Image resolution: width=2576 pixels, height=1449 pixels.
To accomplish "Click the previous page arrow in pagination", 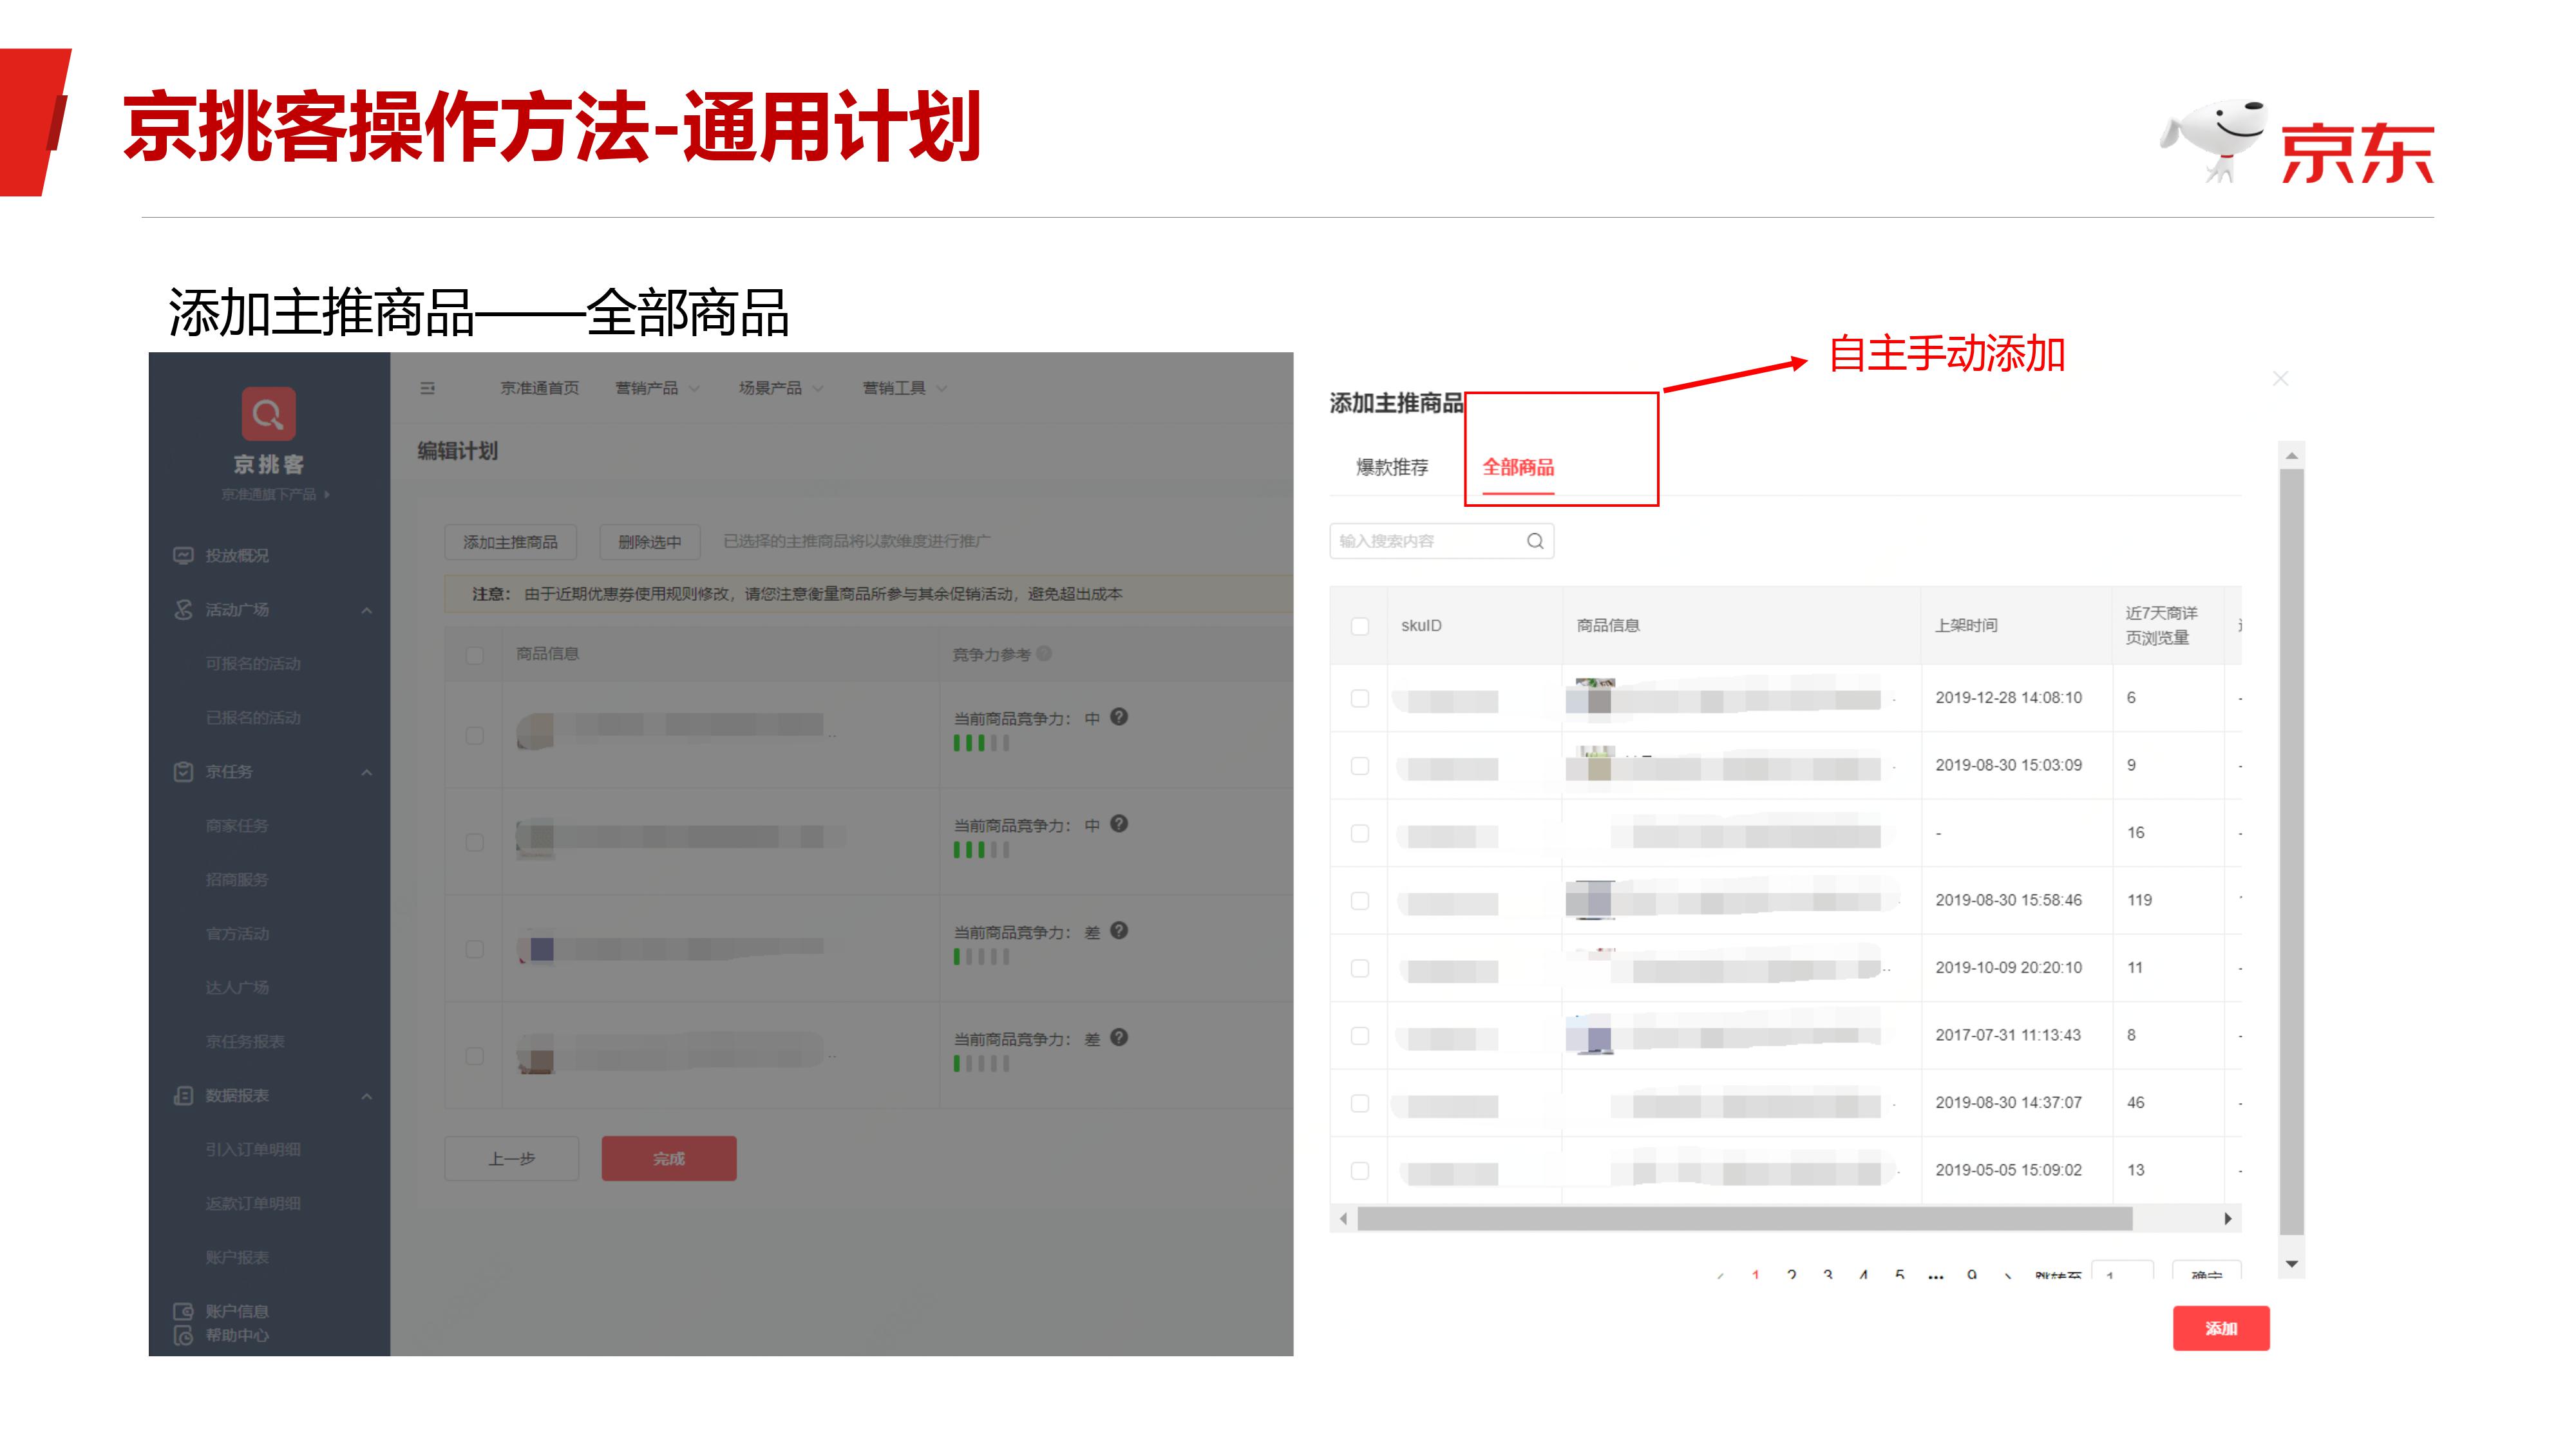I will tap(1720, 1276).
